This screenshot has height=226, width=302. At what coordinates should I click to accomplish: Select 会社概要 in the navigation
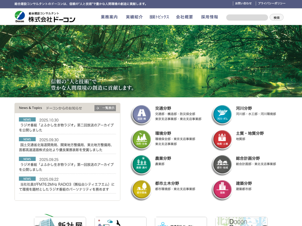[x=184, y=17]
